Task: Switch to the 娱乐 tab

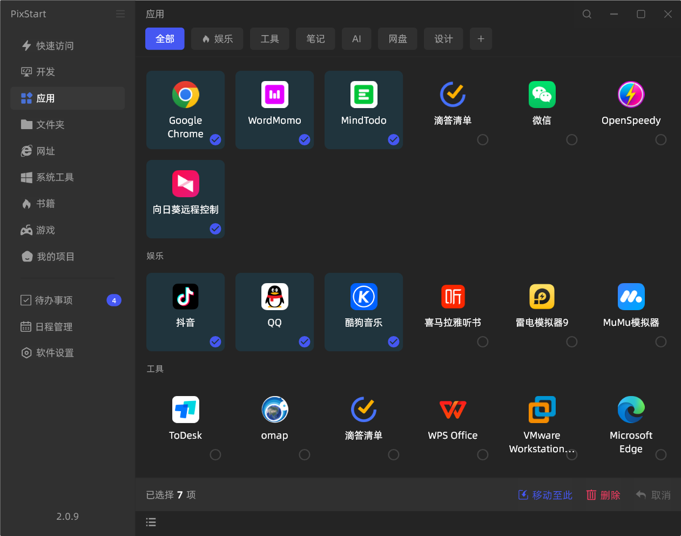Action: [217, 39]
